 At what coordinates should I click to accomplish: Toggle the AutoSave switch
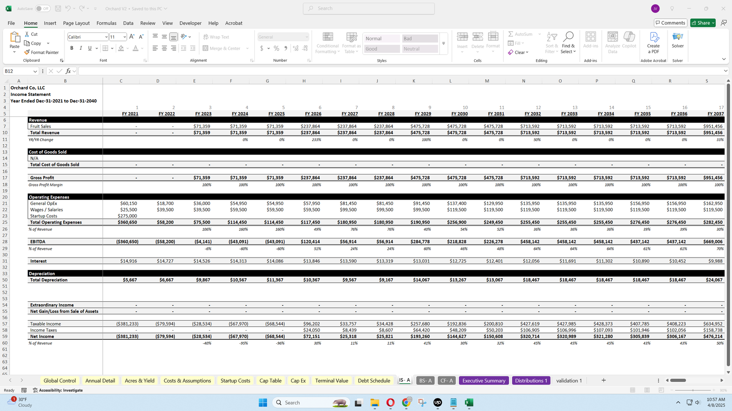pos(43,9)
